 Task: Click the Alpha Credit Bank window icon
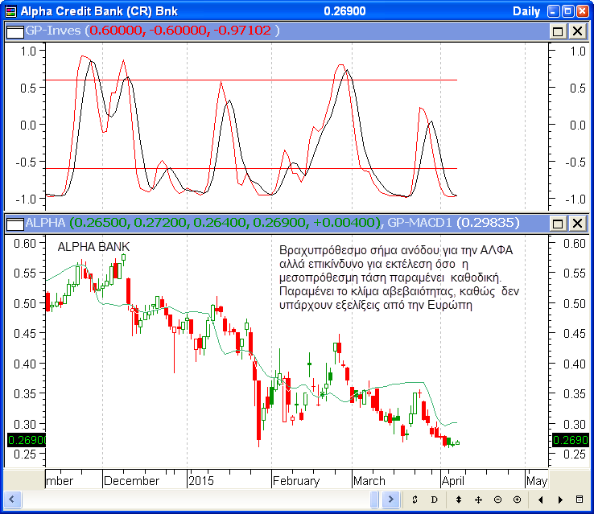[11, 11]
